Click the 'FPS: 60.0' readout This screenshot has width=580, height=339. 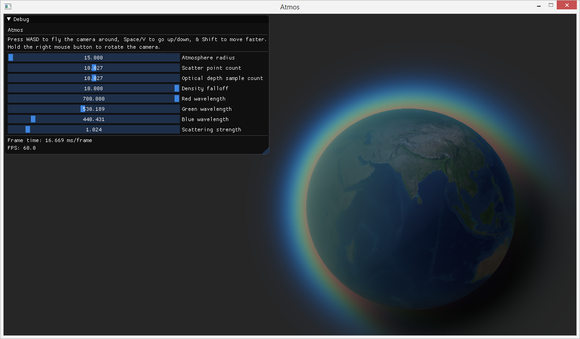21,148
